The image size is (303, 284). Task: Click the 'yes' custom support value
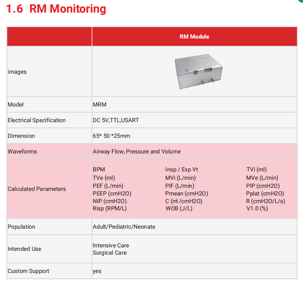point(97,271)
